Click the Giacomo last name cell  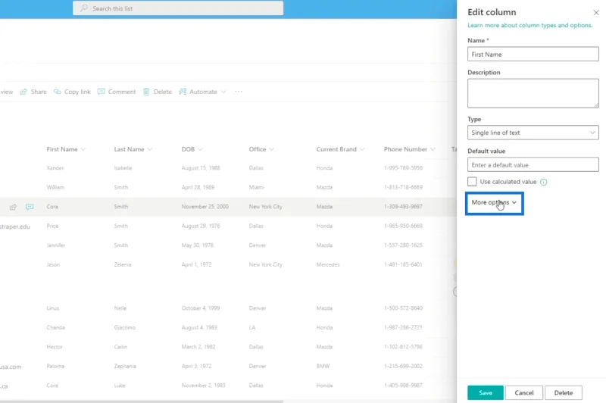pos(125,328)
